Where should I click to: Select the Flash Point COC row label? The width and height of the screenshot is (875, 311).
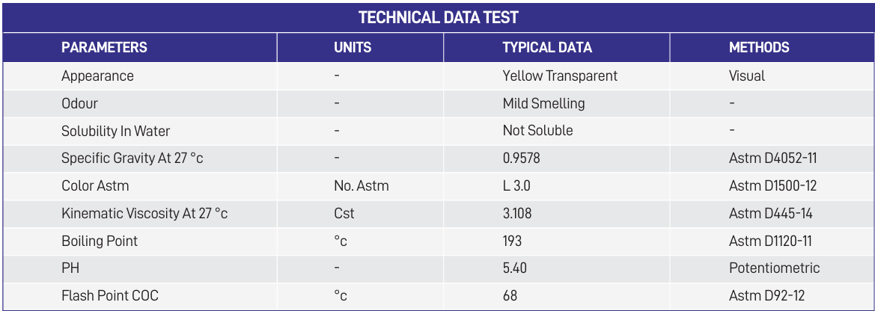(110, 296)
